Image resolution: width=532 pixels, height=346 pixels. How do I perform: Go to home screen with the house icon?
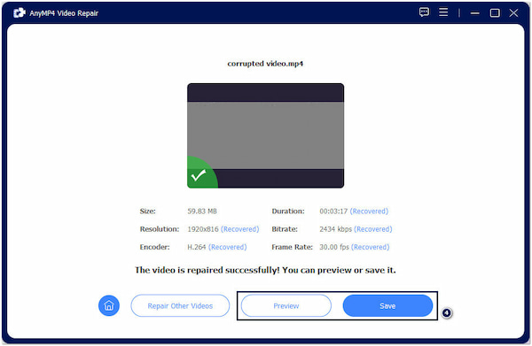coord(109,305)
